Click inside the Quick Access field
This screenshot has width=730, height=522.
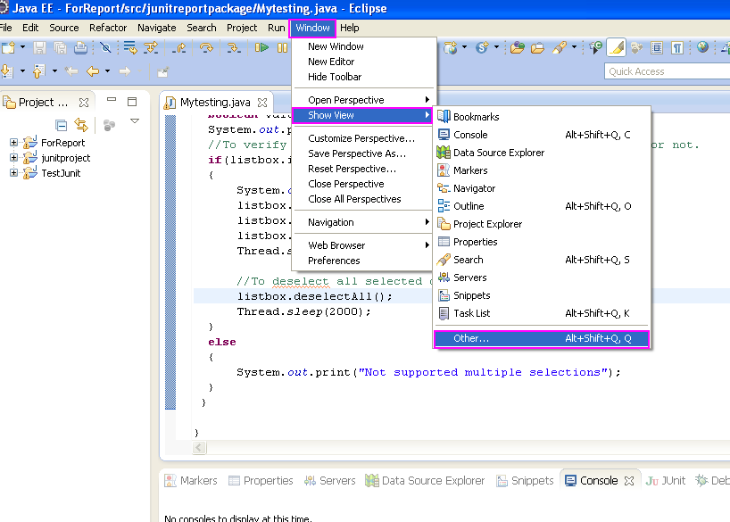tap(668, 71)
